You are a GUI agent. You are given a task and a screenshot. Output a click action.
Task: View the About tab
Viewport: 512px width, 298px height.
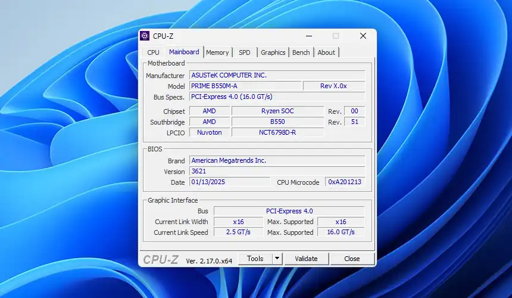tap(326, 52)
